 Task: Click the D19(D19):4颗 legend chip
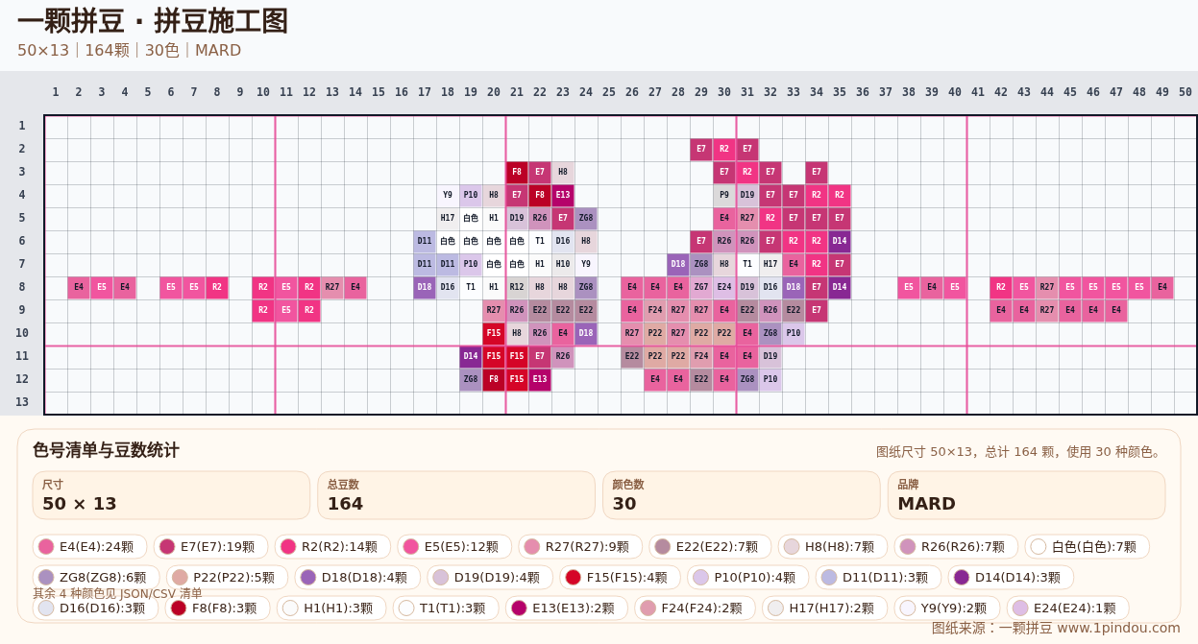tap(490, 578)
